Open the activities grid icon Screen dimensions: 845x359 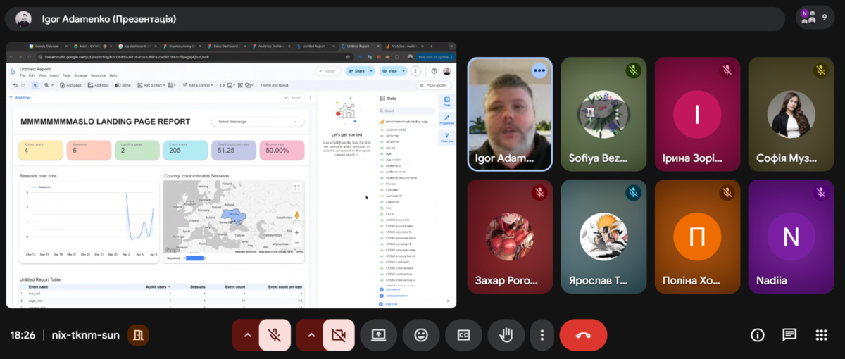tap(821, 335)
